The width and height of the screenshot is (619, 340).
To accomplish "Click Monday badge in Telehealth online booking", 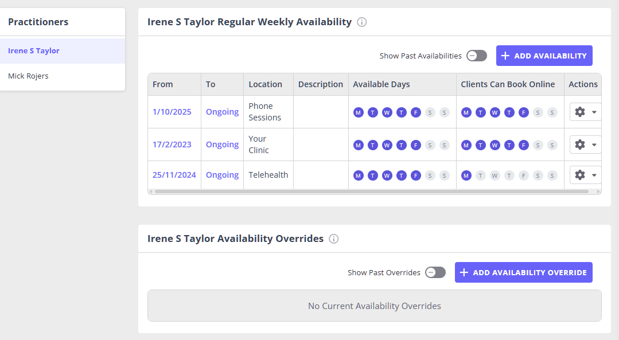I will [466, 175].
